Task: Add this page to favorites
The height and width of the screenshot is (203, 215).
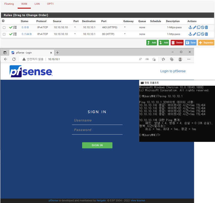Action: [x=154, y=59]
